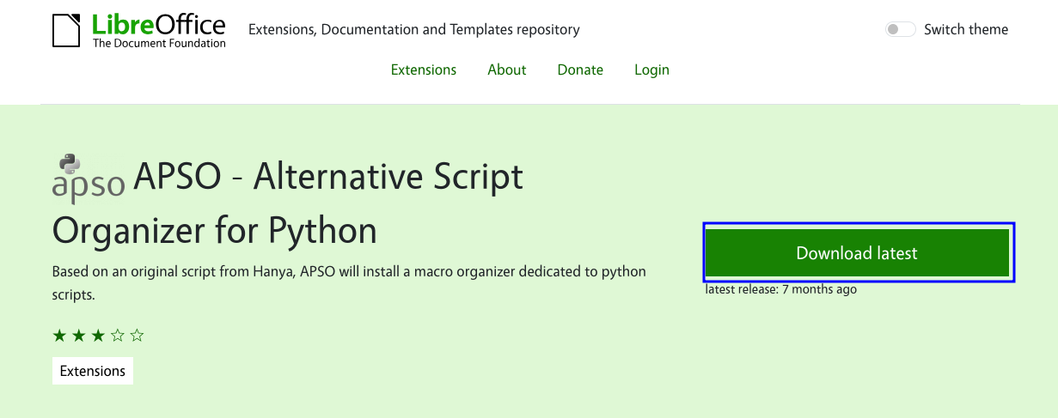Click the fifth rating star
The width and height of the screenshot is (1058, 418).
tap(138, 336)
